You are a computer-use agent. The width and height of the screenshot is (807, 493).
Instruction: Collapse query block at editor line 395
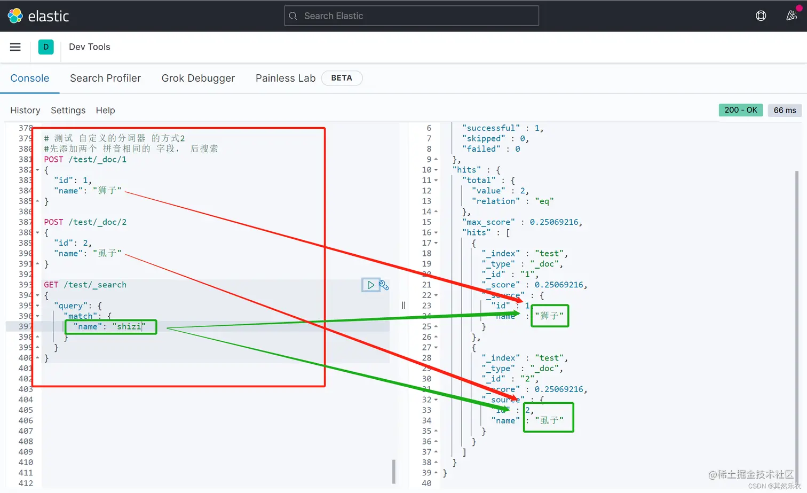(x=37, y=306)
